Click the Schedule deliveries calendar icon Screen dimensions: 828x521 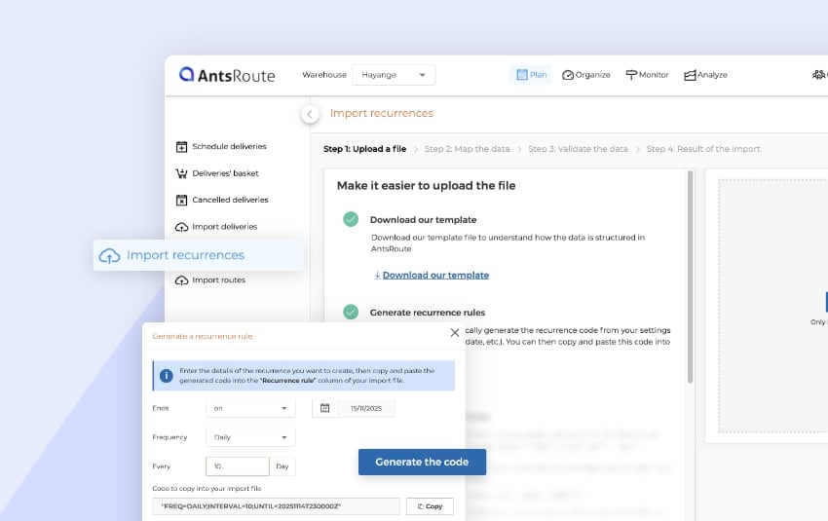click(181, 147)
